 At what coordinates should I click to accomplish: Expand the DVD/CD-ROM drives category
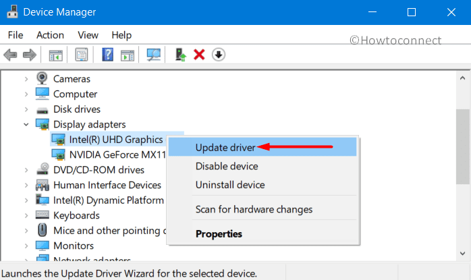(26, 170)
